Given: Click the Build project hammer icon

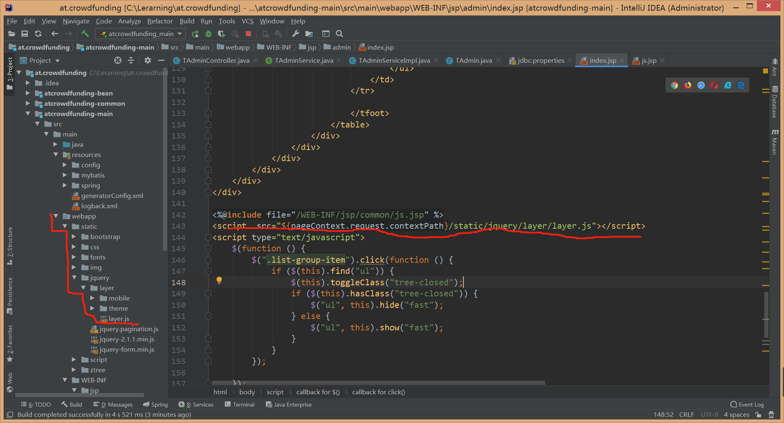Looking at the screenshot, I should 85,34.
